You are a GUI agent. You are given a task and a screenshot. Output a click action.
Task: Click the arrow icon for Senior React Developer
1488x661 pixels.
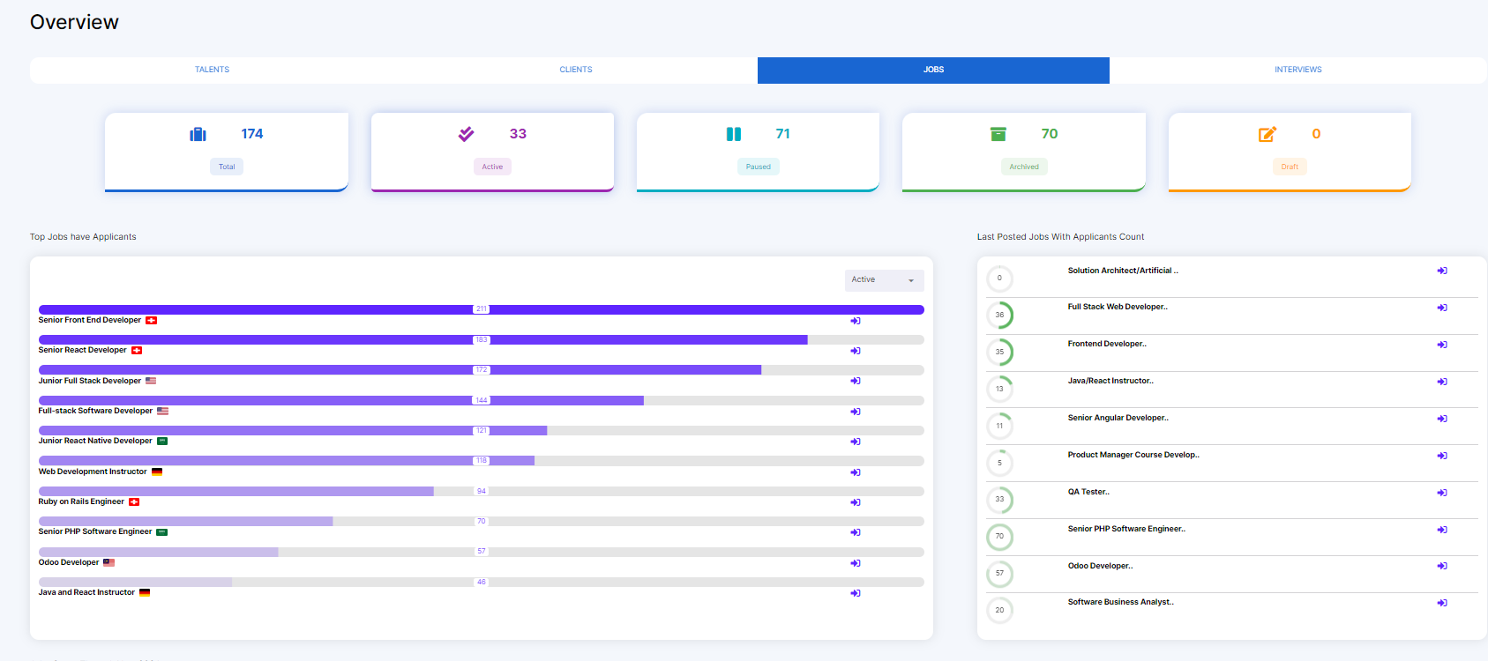855,351
